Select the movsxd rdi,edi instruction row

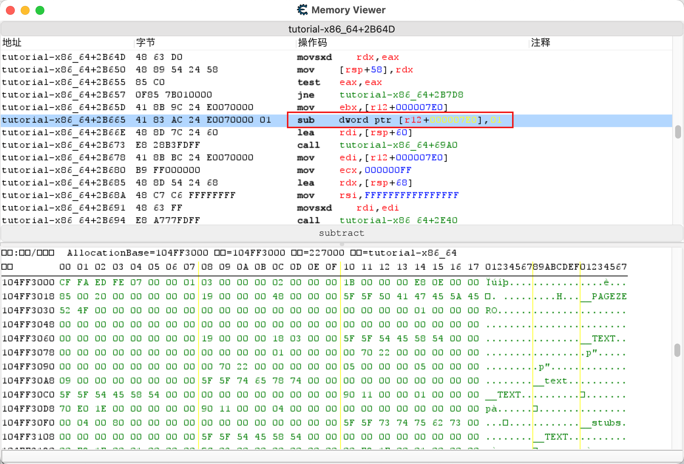(336, 208)
